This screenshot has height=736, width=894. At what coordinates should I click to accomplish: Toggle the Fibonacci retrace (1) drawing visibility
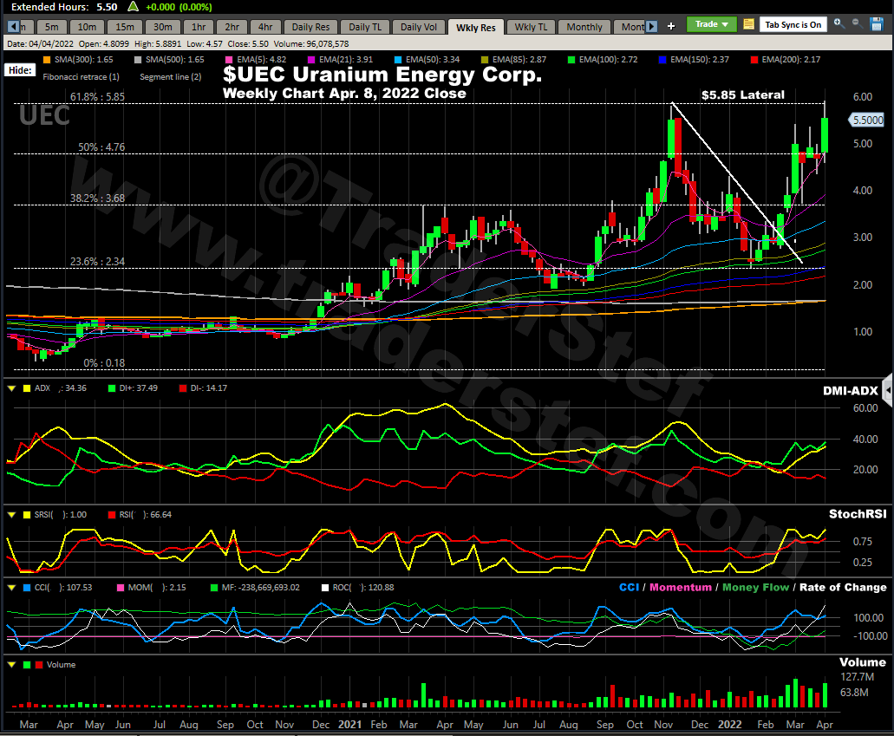80,77
